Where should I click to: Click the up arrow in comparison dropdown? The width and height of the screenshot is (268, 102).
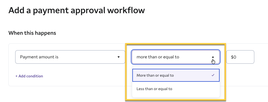[x=213, y=57]
